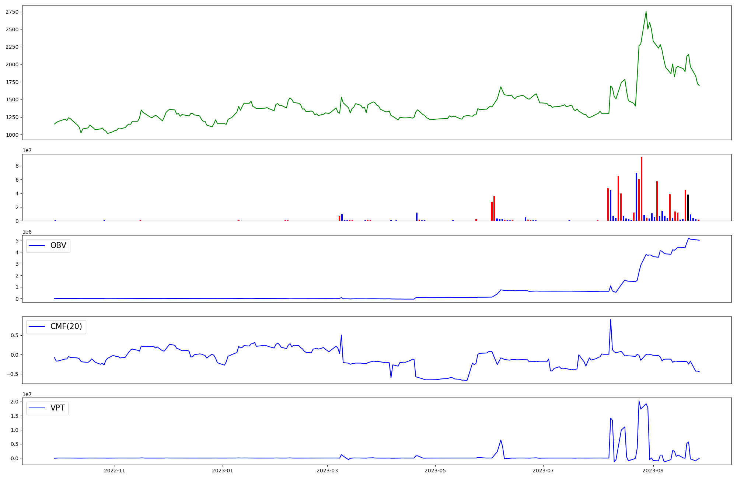Click the CMF(20) legend label
The image size is (737, 479).
66,327
